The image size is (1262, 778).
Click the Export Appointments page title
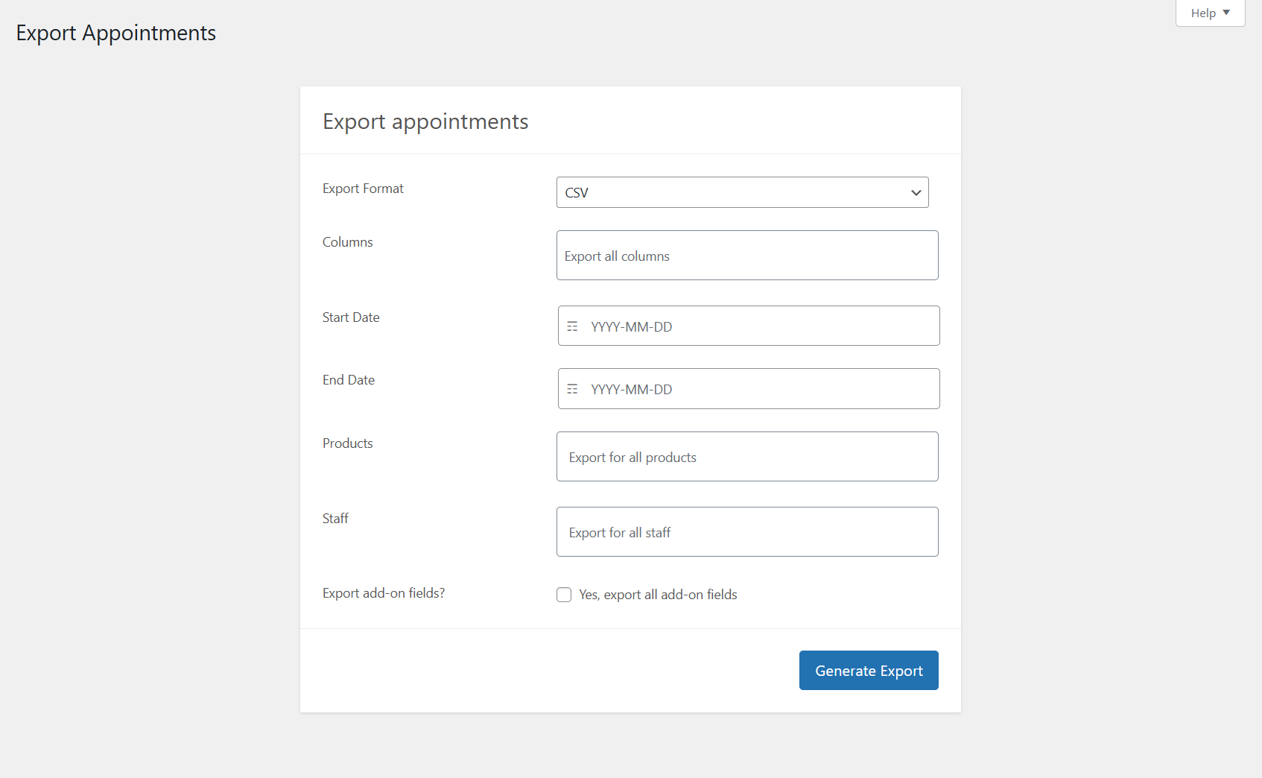tap(115, 32)
